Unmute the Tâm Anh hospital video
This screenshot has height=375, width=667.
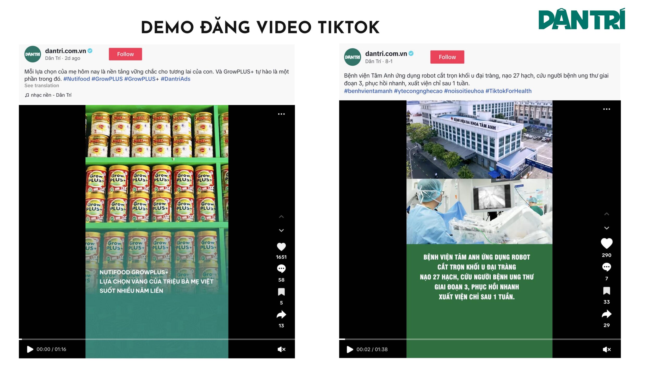click(607, 349)
